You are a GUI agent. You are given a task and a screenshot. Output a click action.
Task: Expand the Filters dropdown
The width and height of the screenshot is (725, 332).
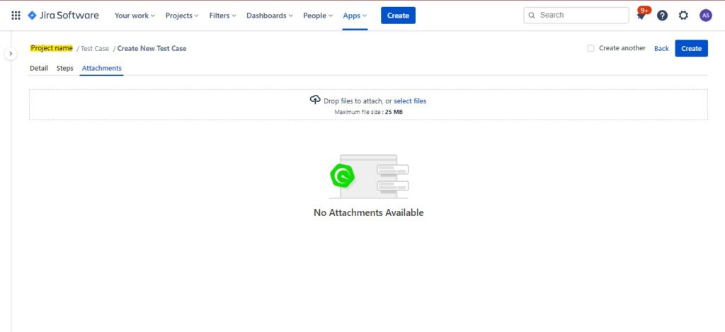223,16
